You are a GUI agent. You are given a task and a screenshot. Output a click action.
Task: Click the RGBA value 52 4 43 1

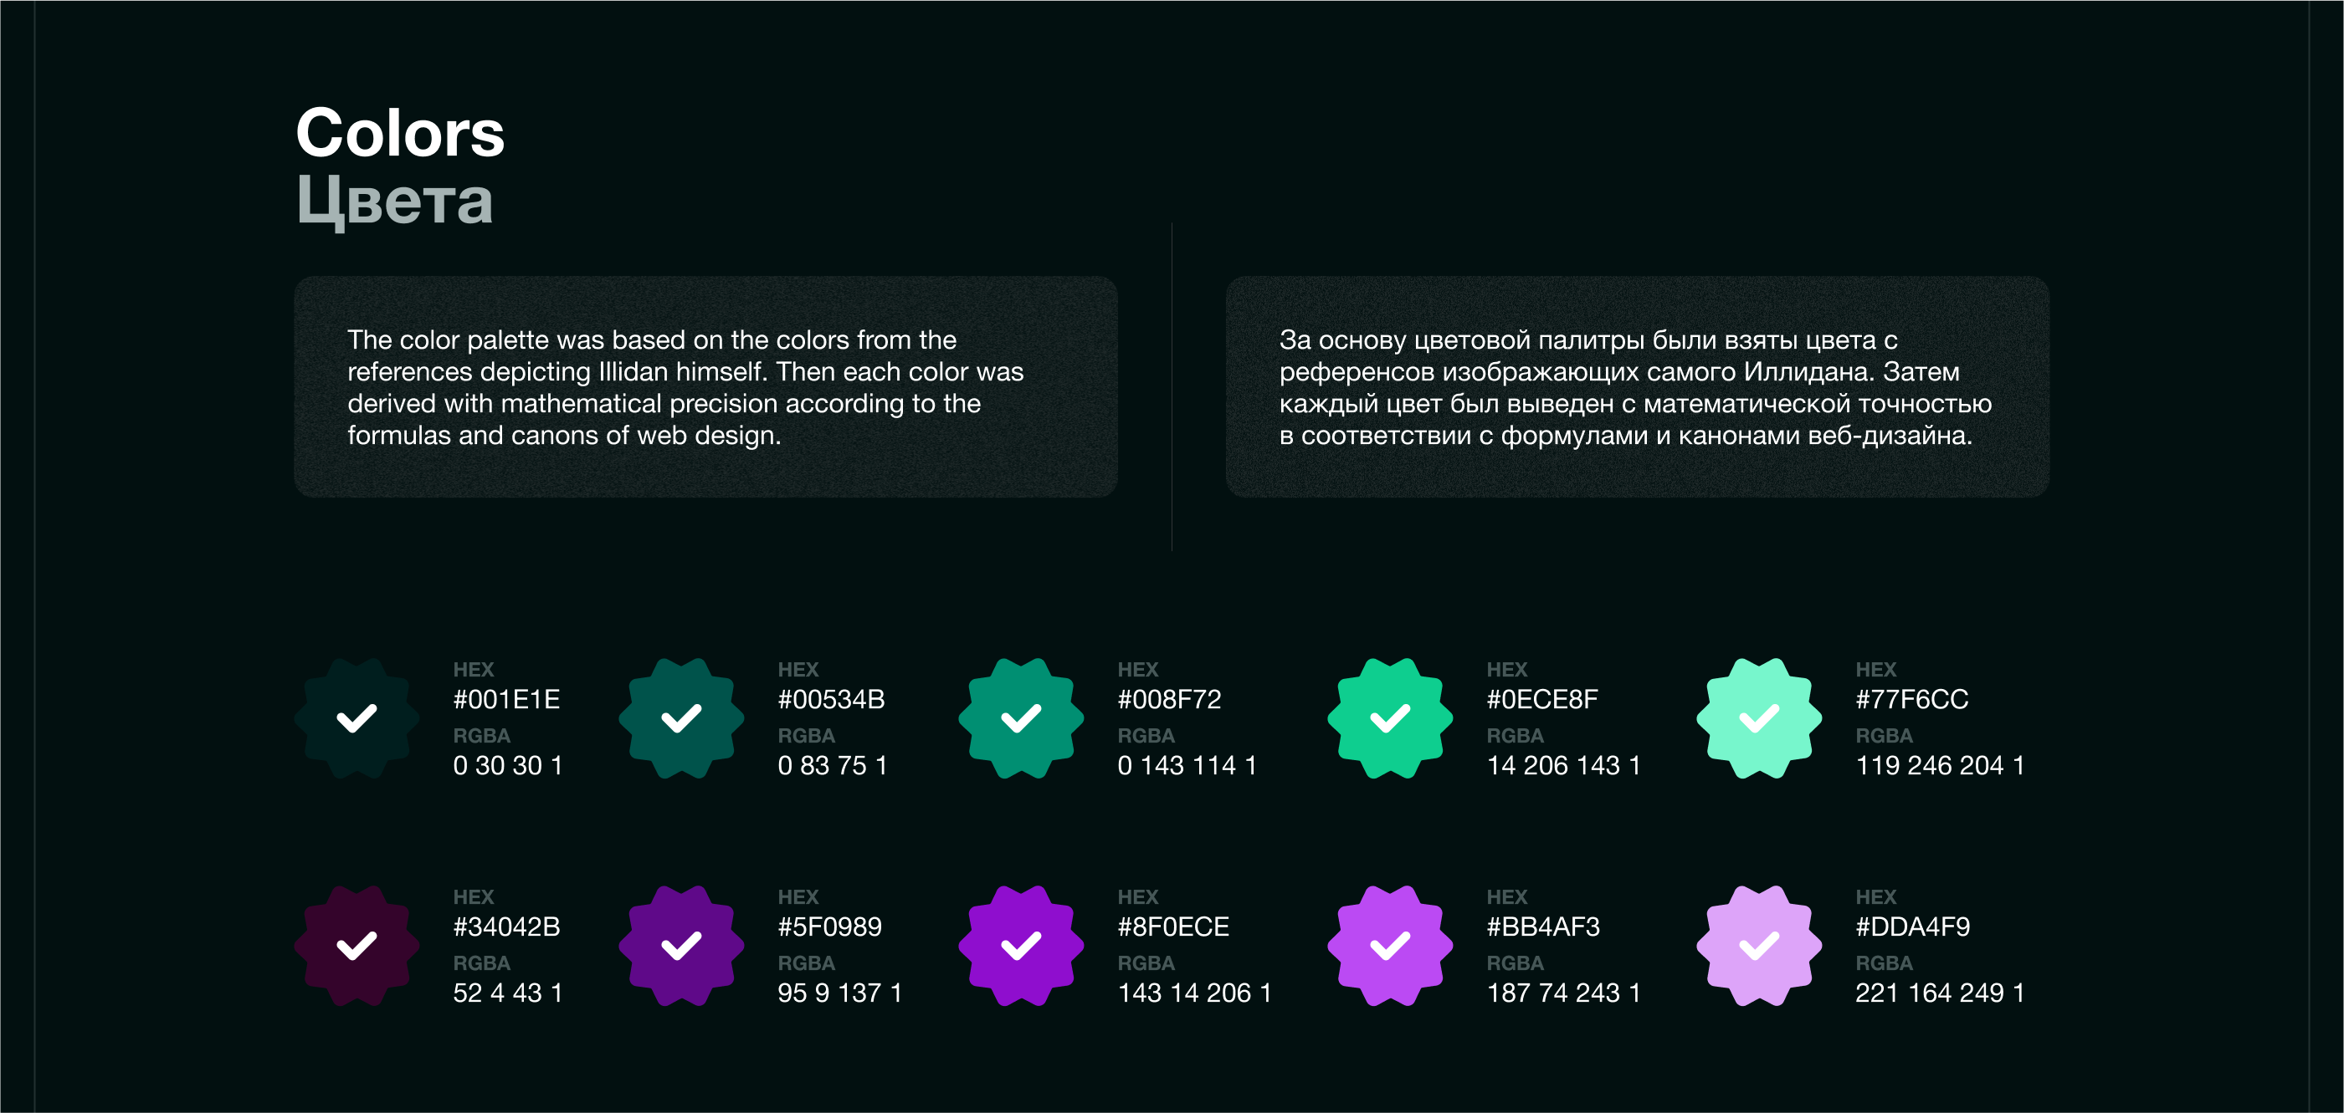[x=508, y=993]
